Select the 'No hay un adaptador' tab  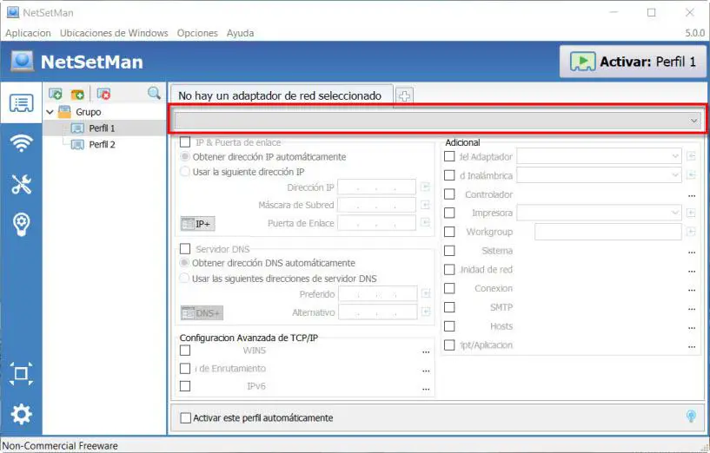click(280, 95)
